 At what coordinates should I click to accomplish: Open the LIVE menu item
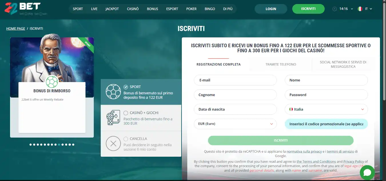[94, 9]
